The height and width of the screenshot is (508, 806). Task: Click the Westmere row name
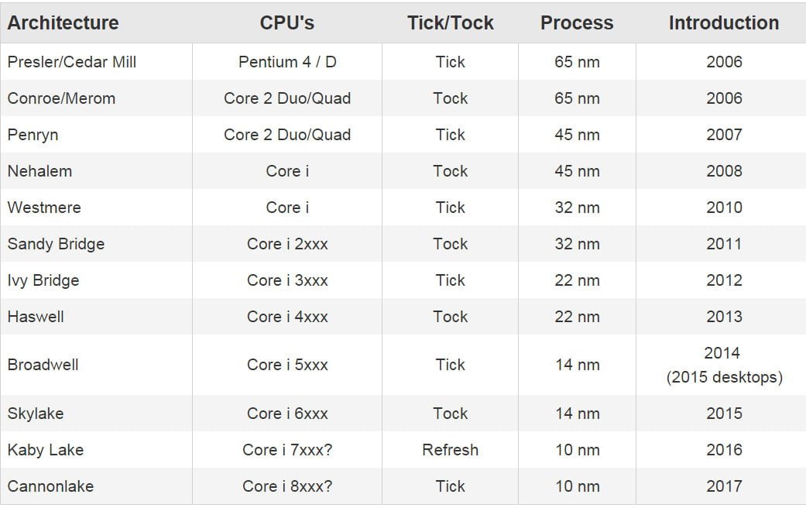point(44,208)
